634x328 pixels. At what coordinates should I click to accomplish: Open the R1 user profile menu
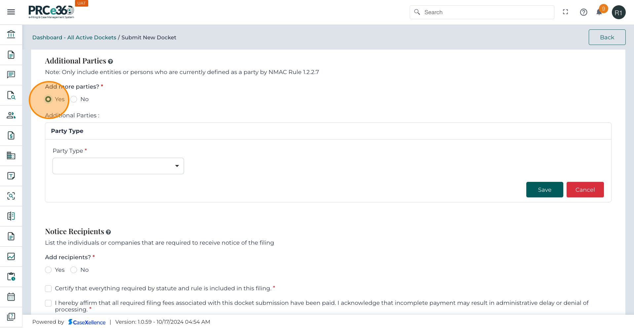(618, 13)
